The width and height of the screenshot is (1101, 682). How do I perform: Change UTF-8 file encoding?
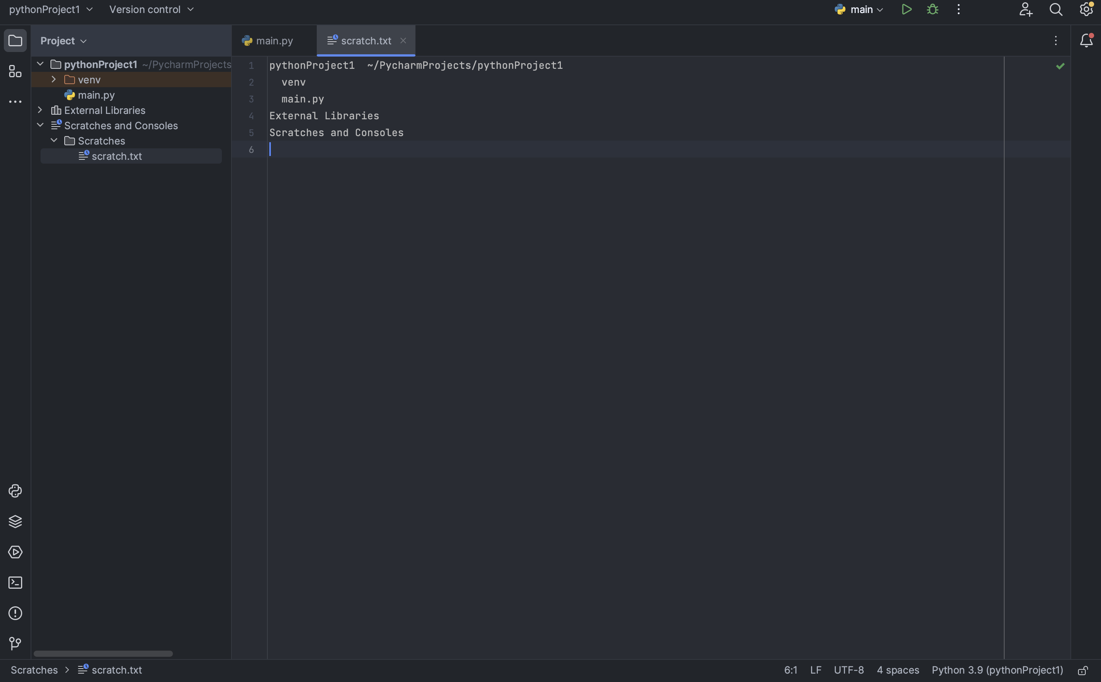point(849,670)
